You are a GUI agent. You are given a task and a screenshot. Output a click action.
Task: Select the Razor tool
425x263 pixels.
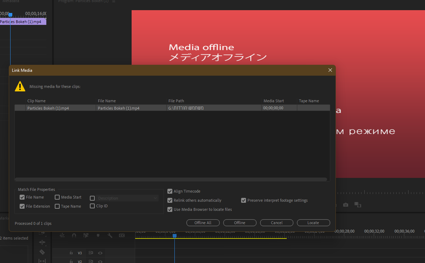42,252
